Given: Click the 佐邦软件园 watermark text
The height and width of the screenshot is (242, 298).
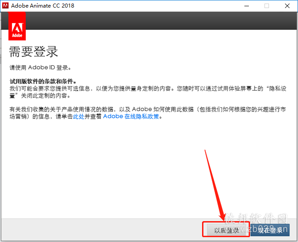Looking at the screenshot, I should (x=256, y=218).
